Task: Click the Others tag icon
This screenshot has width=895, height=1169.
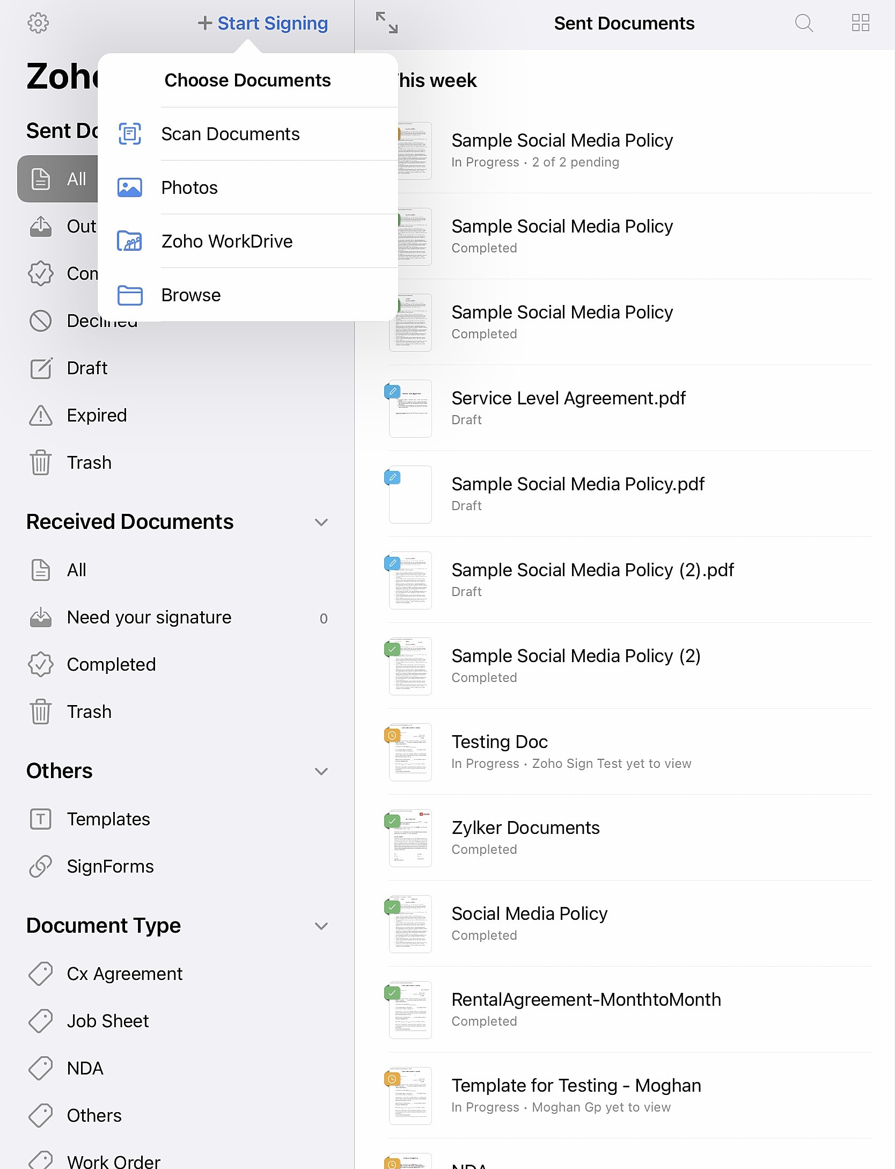Action: coord(41,1115)
